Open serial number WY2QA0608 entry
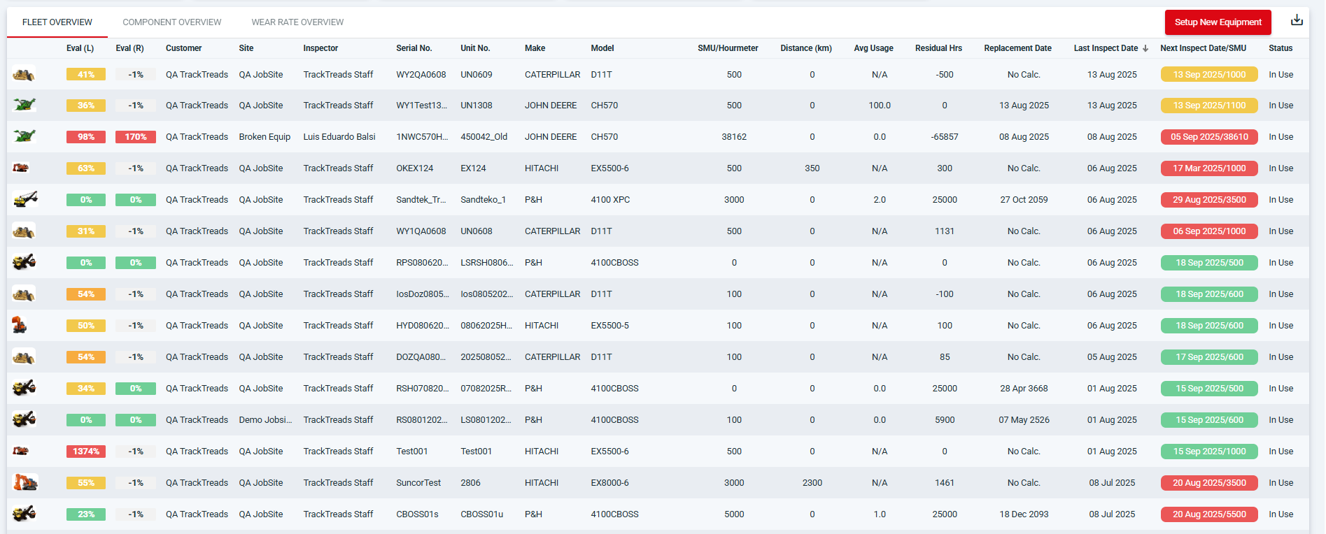 [x=421, y=74]
